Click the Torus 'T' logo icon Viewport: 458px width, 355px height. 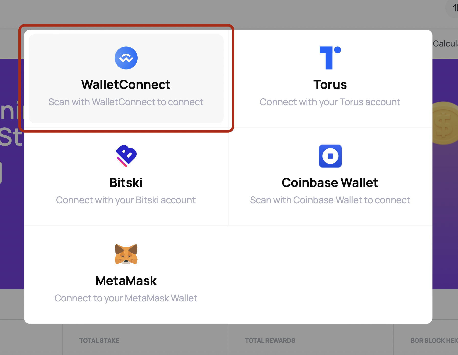pos(330,58)
